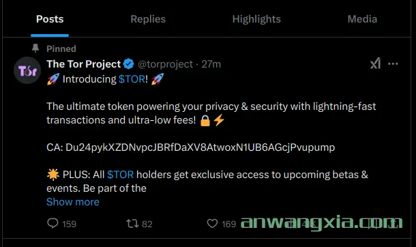416x247 pixels.
Task: Open The Tor Project display name
Action: click(84, 64)
